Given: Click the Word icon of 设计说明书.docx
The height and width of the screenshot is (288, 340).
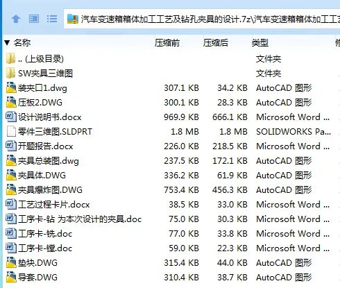Looking at the screenshot, I should 11,117.
